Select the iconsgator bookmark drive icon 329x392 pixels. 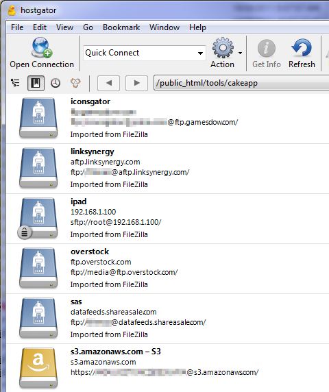point(38,118)
